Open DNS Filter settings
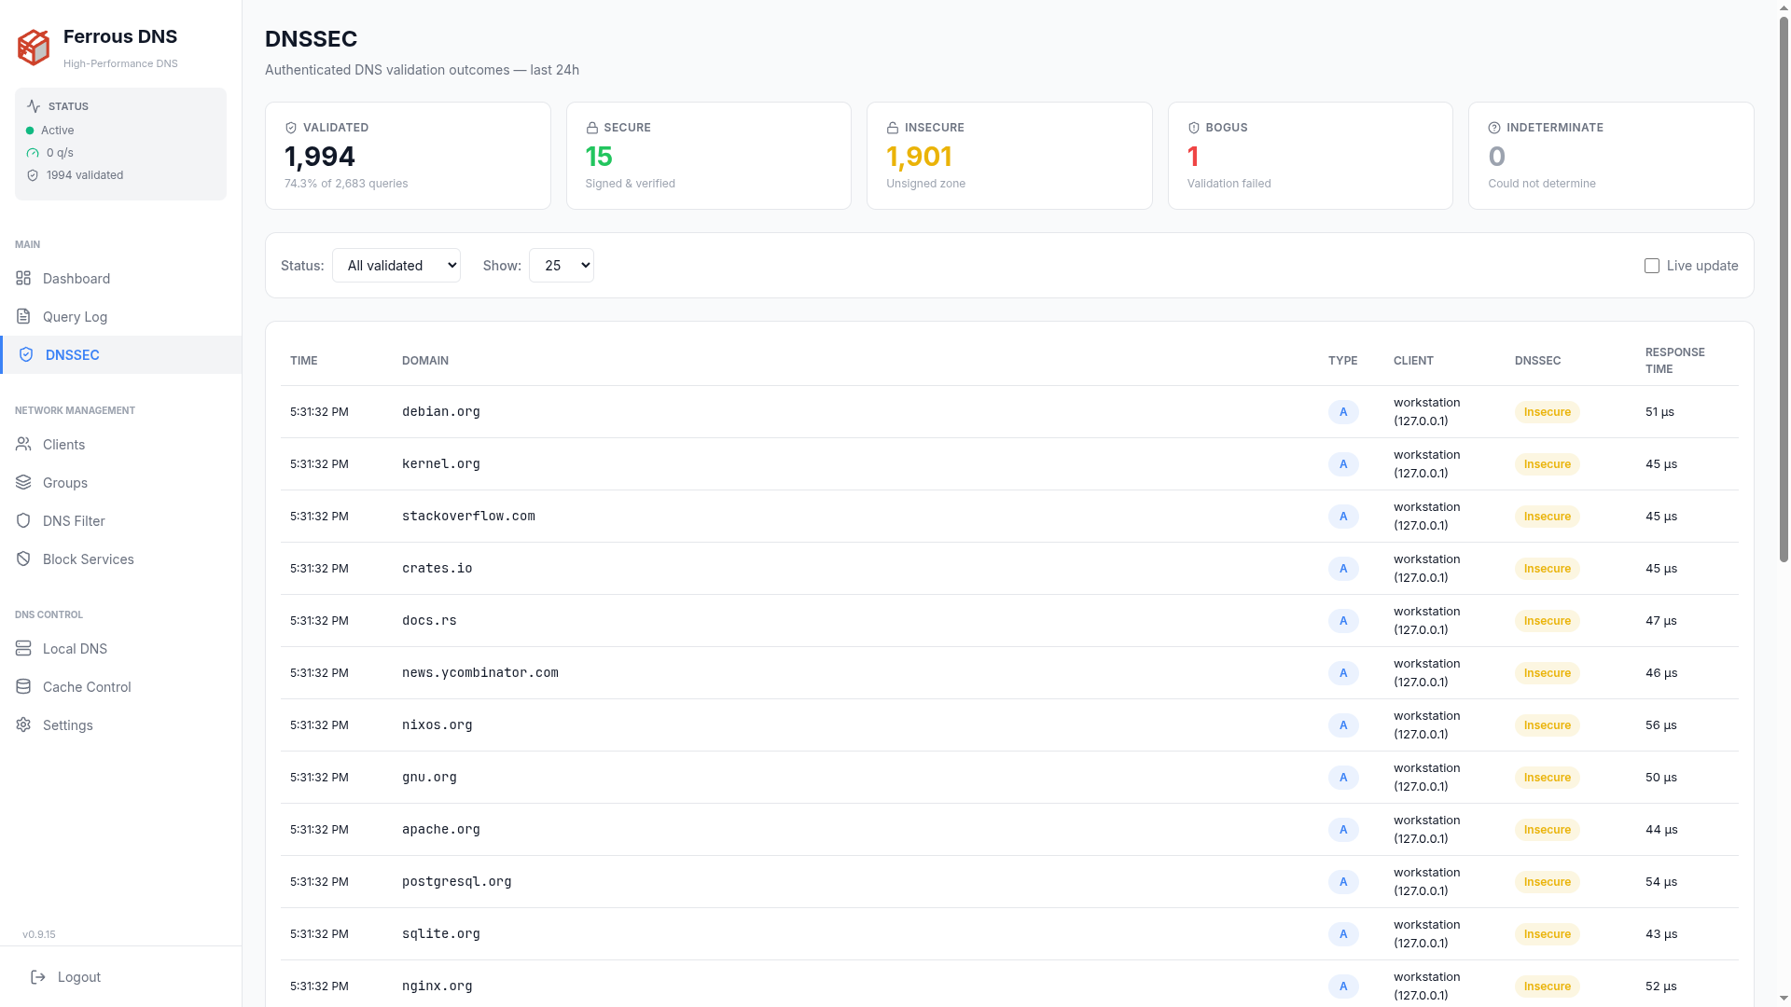This screenshot has width=1791, height=1007. (x=121, y=521)
